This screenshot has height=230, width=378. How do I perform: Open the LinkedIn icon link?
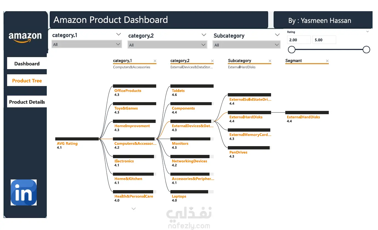click(24, 192)
